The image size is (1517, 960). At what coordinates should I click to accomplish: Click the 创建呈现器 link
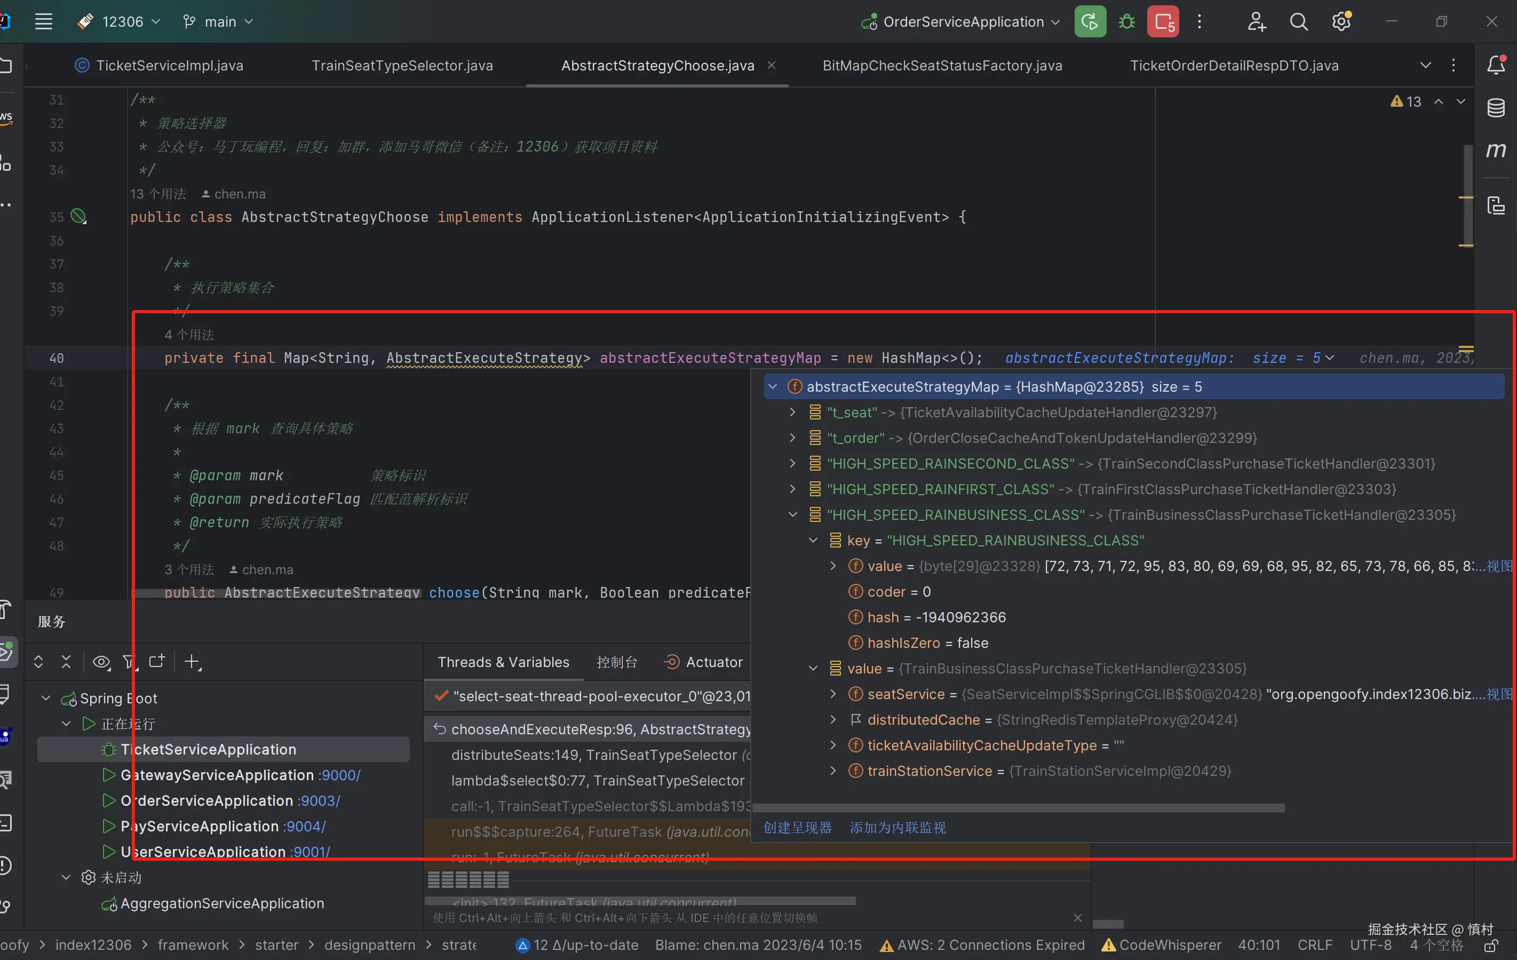(x=798, y=828)
